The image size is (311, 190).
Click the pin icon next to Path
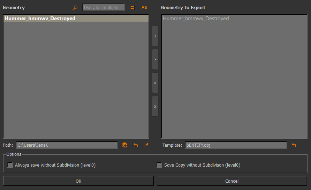pyautogui.click(x=146, y=145)
